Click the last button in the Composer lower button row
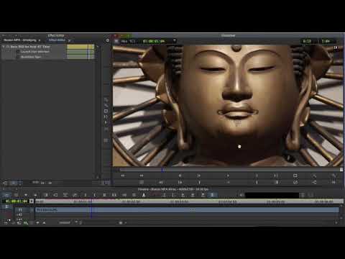 tap(333, 183)
